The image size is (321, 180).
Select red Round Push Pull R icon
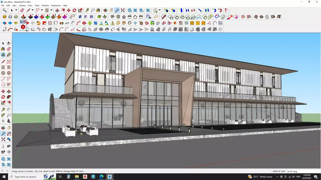click(41, 17)
